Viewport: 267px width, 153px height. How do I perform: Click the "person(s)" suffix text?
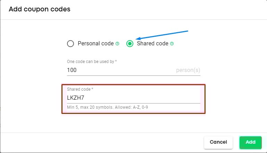click(x=188, y=70)
